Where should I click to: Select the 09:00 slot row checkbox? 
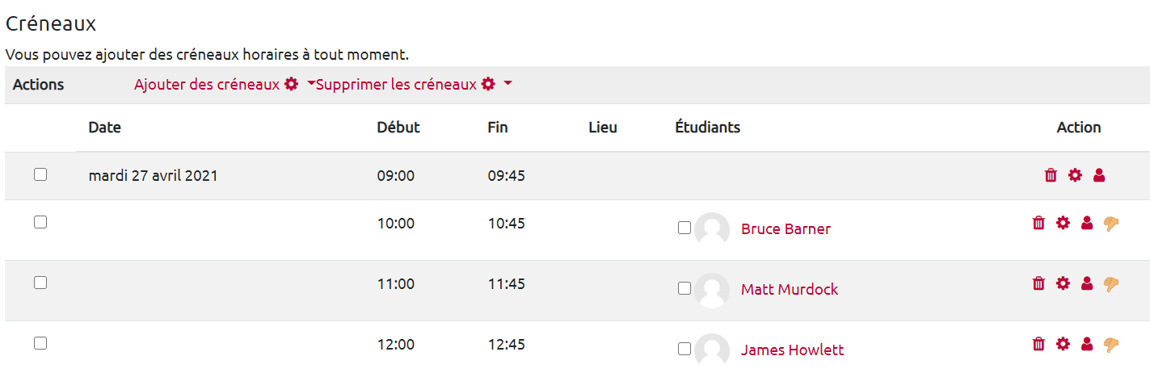coord(40,174)
